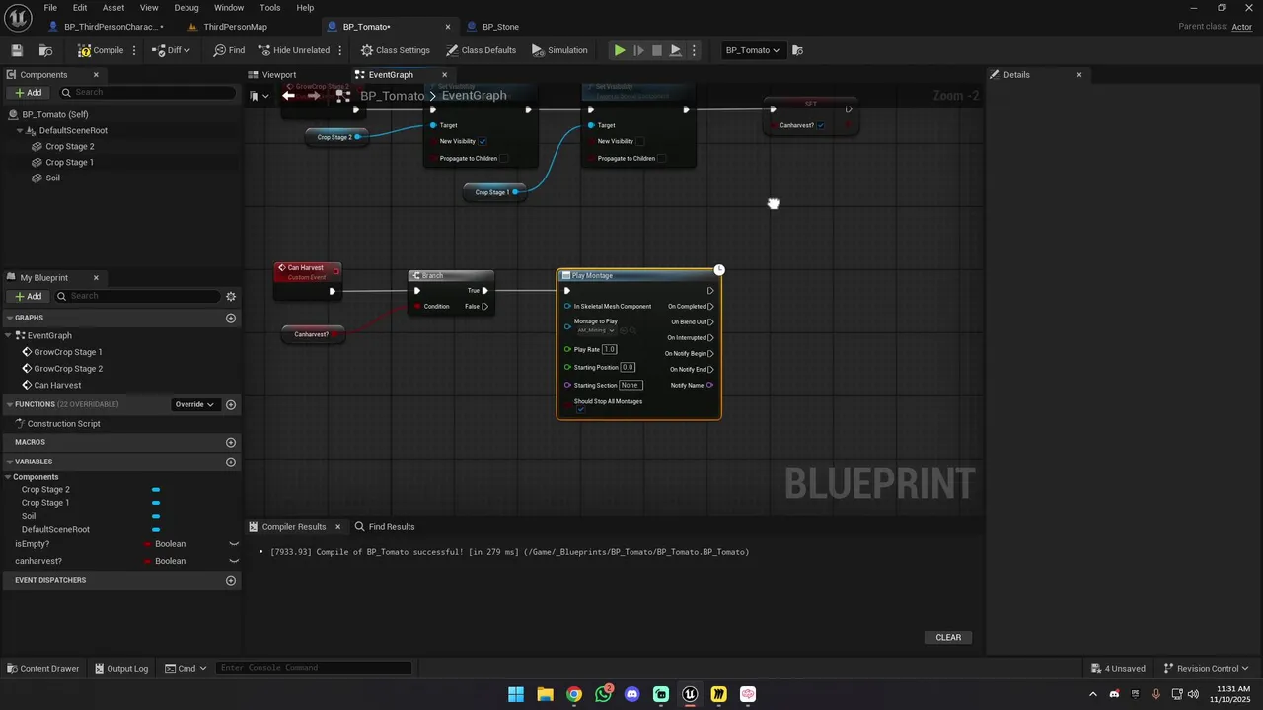Image resolution: width=1263 pixels, height=710 pixels.
Task: Select Soil component in Components tree
Action: (x=52, y=177)
